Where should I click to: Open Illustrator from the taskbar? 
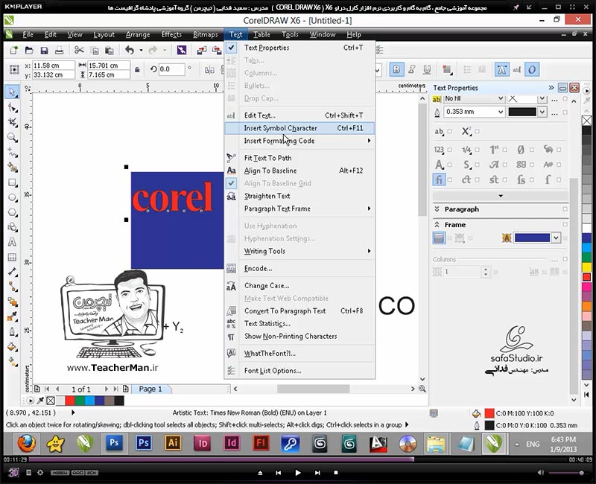[x=173, y=443]
